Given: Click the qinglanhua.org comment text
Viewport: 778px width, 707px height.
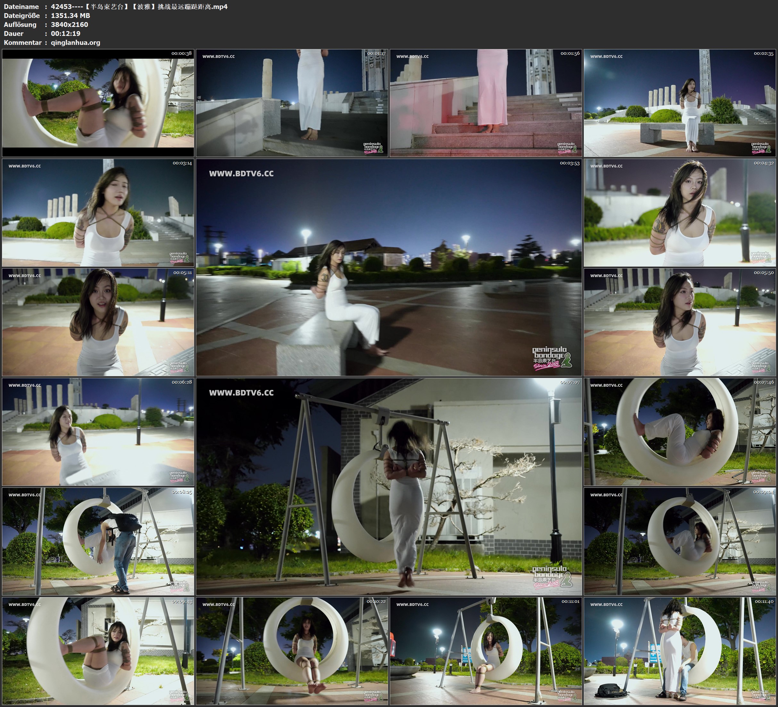Looking at the screenshot, I should (x=75, y=42).
